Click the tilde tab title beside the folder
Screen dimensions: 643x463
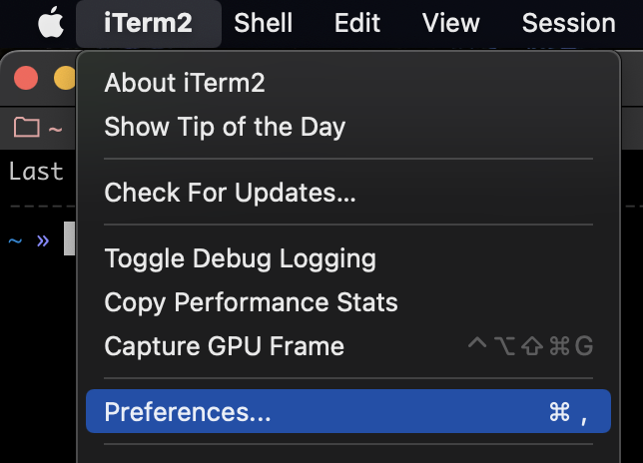[x=56, y=129]
